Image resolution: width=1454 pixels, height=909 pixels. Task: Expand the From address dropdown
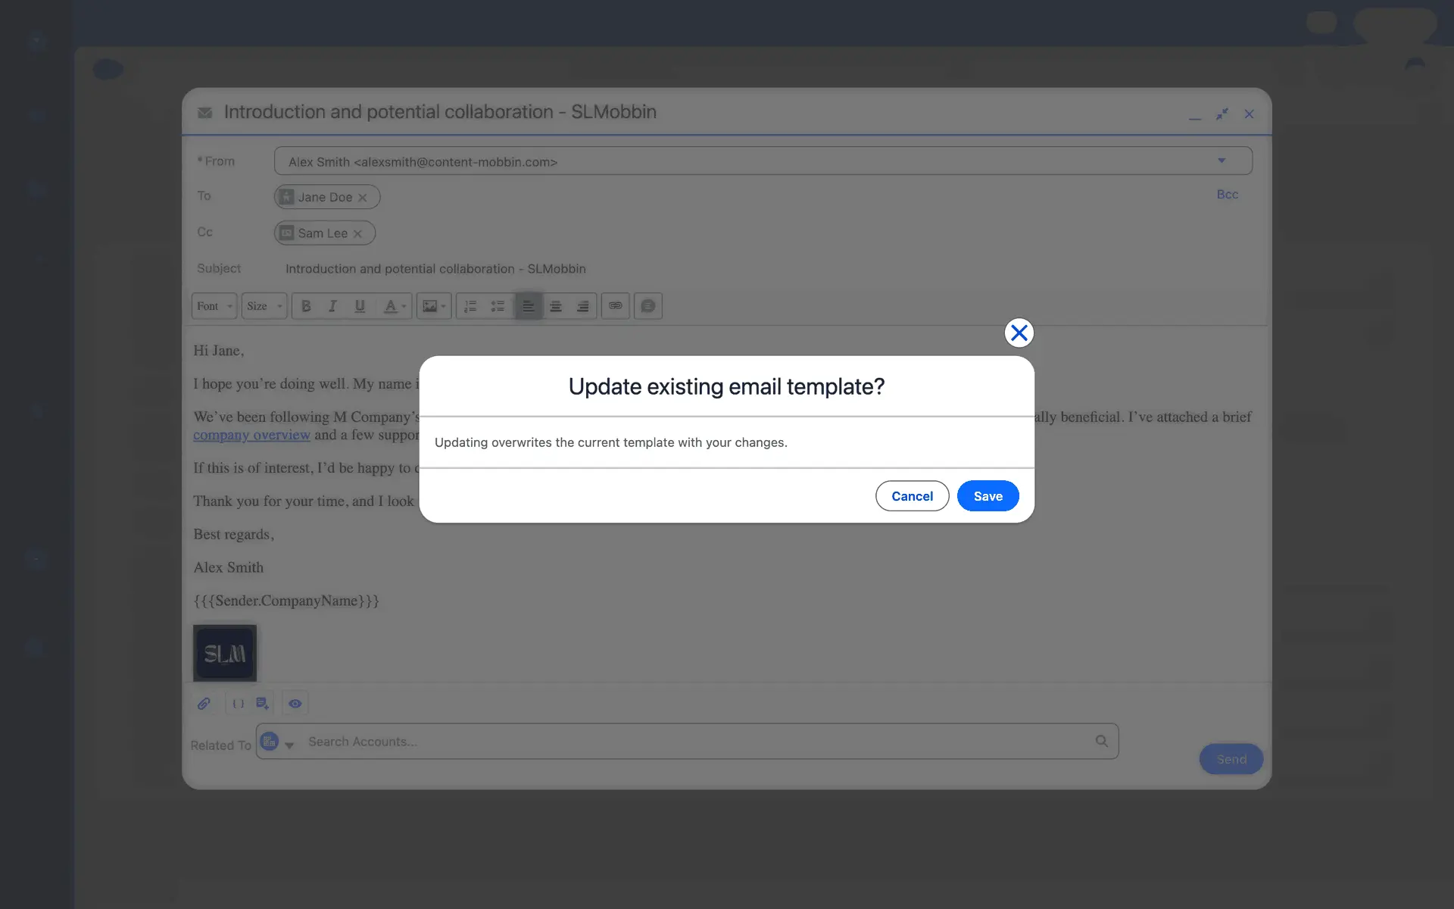tap(1221, 161)
